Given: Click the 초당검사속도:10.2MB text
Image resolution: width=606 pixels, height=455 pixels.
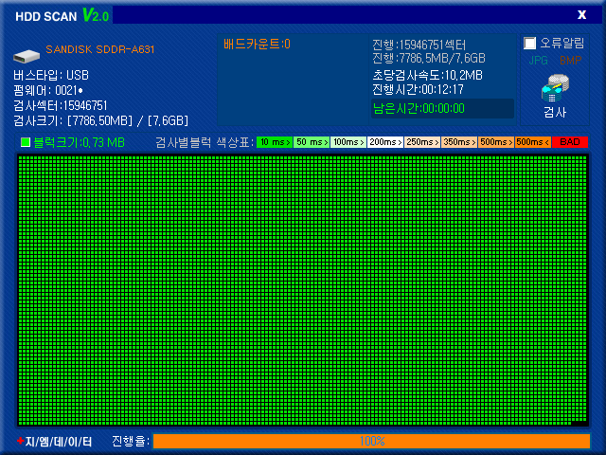Looking at the screenshot, I should (x=427, y=75).
